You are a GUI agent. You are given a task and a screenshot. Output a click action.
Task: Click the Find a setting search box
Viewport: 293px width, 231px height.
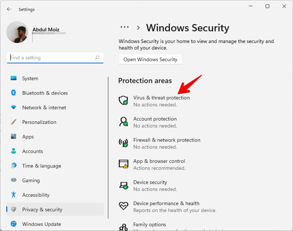pos(52,58)
